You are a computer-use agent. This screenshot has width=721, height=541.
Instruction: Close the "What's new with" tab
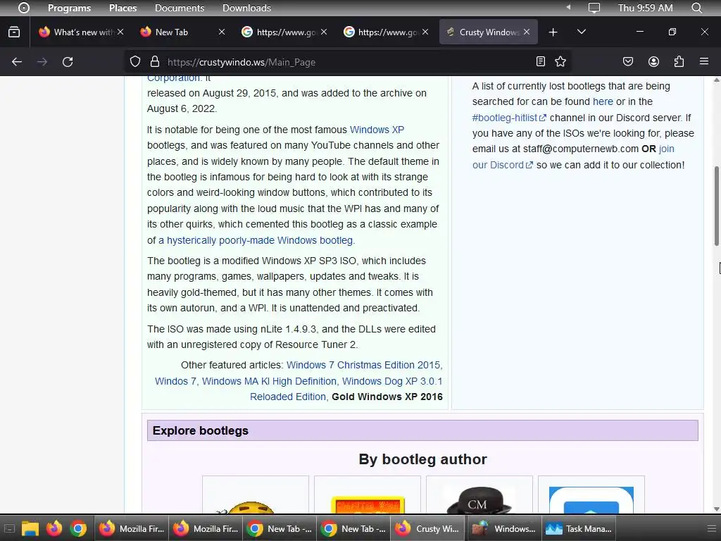point(120,32)
